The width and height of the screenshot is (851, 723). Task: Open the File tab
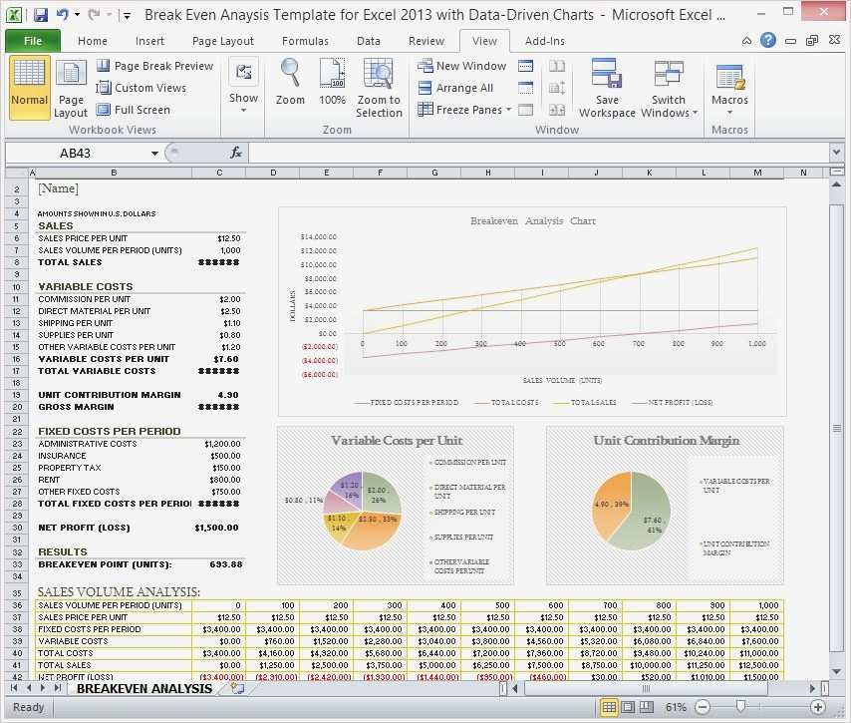pos(33,41)
